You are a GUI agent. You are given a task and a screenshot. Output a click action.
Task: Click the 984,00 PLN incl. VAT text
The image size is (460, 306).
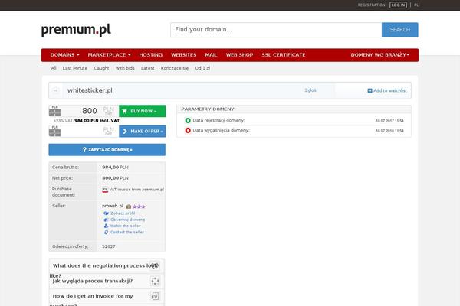97,121
